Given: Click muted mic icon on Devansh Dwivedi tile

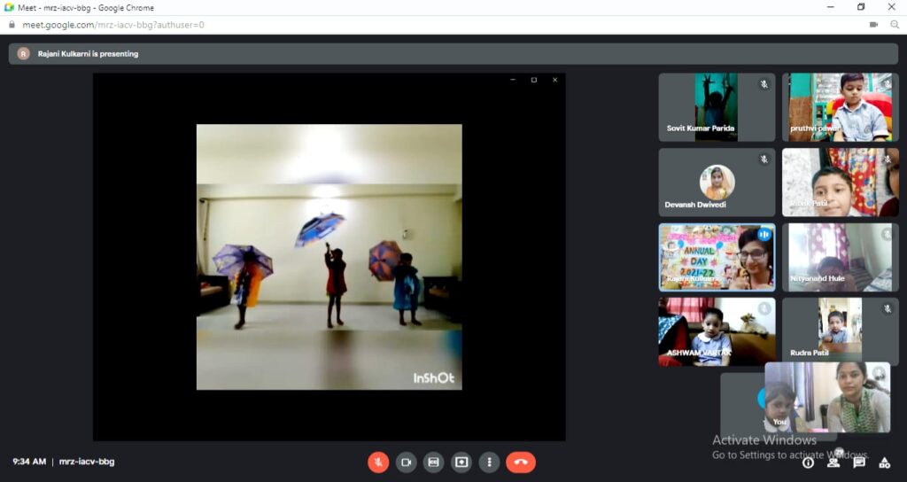Looking at the screenshot, I should (x=764, y=159).
